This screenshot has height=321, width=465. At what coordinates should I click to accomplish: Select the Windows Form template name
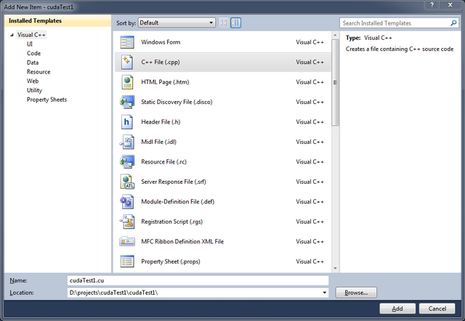161,42
